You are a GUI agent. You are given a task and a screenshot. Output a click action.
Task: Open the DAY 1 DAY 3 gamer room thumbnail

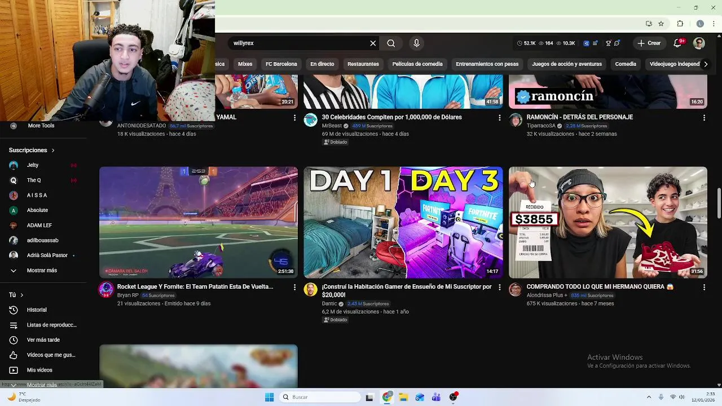pyautogui.click(x=403, y=222)
